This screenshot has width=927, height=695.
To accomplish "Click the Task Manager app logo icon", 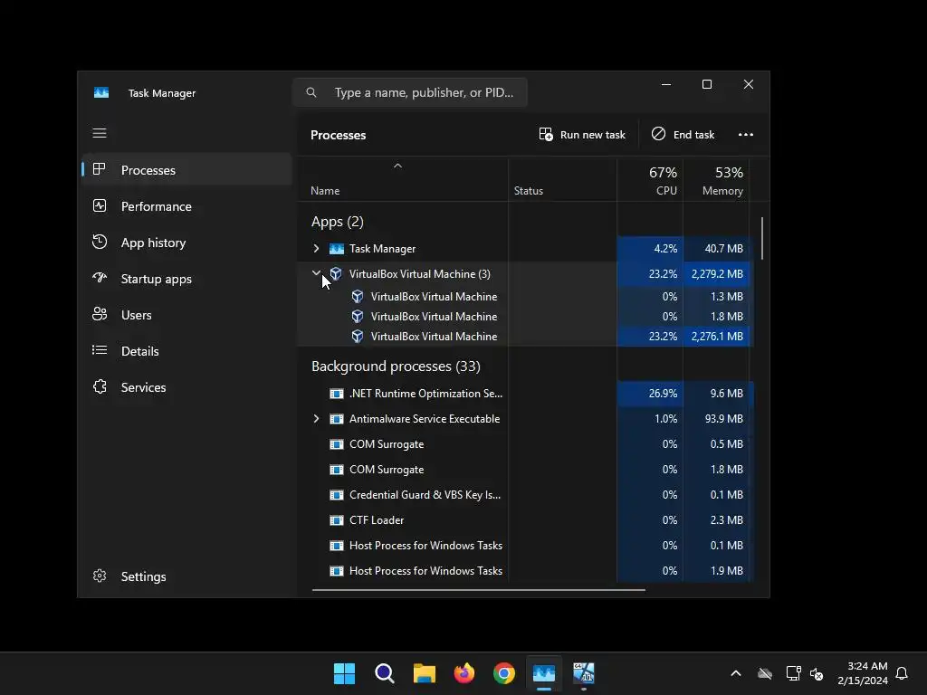I will pos(101,93).
